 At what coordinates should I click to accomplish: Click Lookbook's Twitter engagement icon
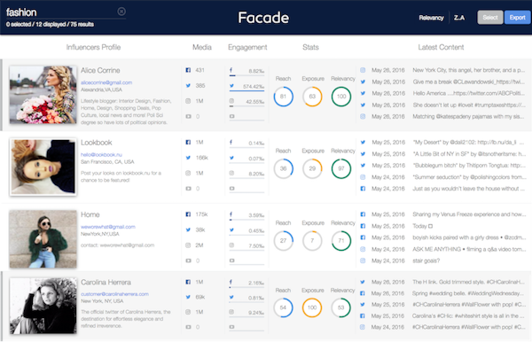231,158
